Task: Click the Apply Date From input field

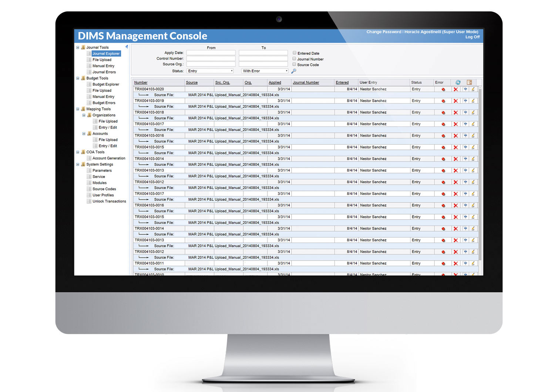Action: tap(211, 53)
